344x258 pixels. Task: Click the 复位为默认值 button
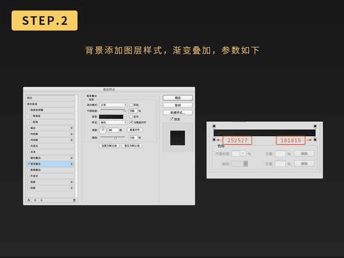(132, 146)
